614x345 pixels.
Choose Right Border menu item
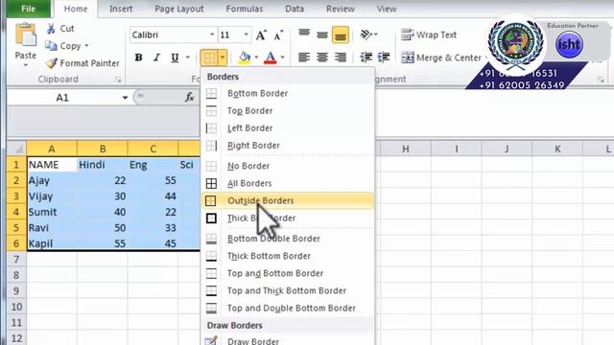click(x=288, y=145)
